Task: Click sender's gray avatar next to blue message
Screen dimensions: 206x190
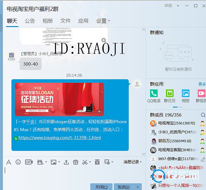Action: click(137, 84)
